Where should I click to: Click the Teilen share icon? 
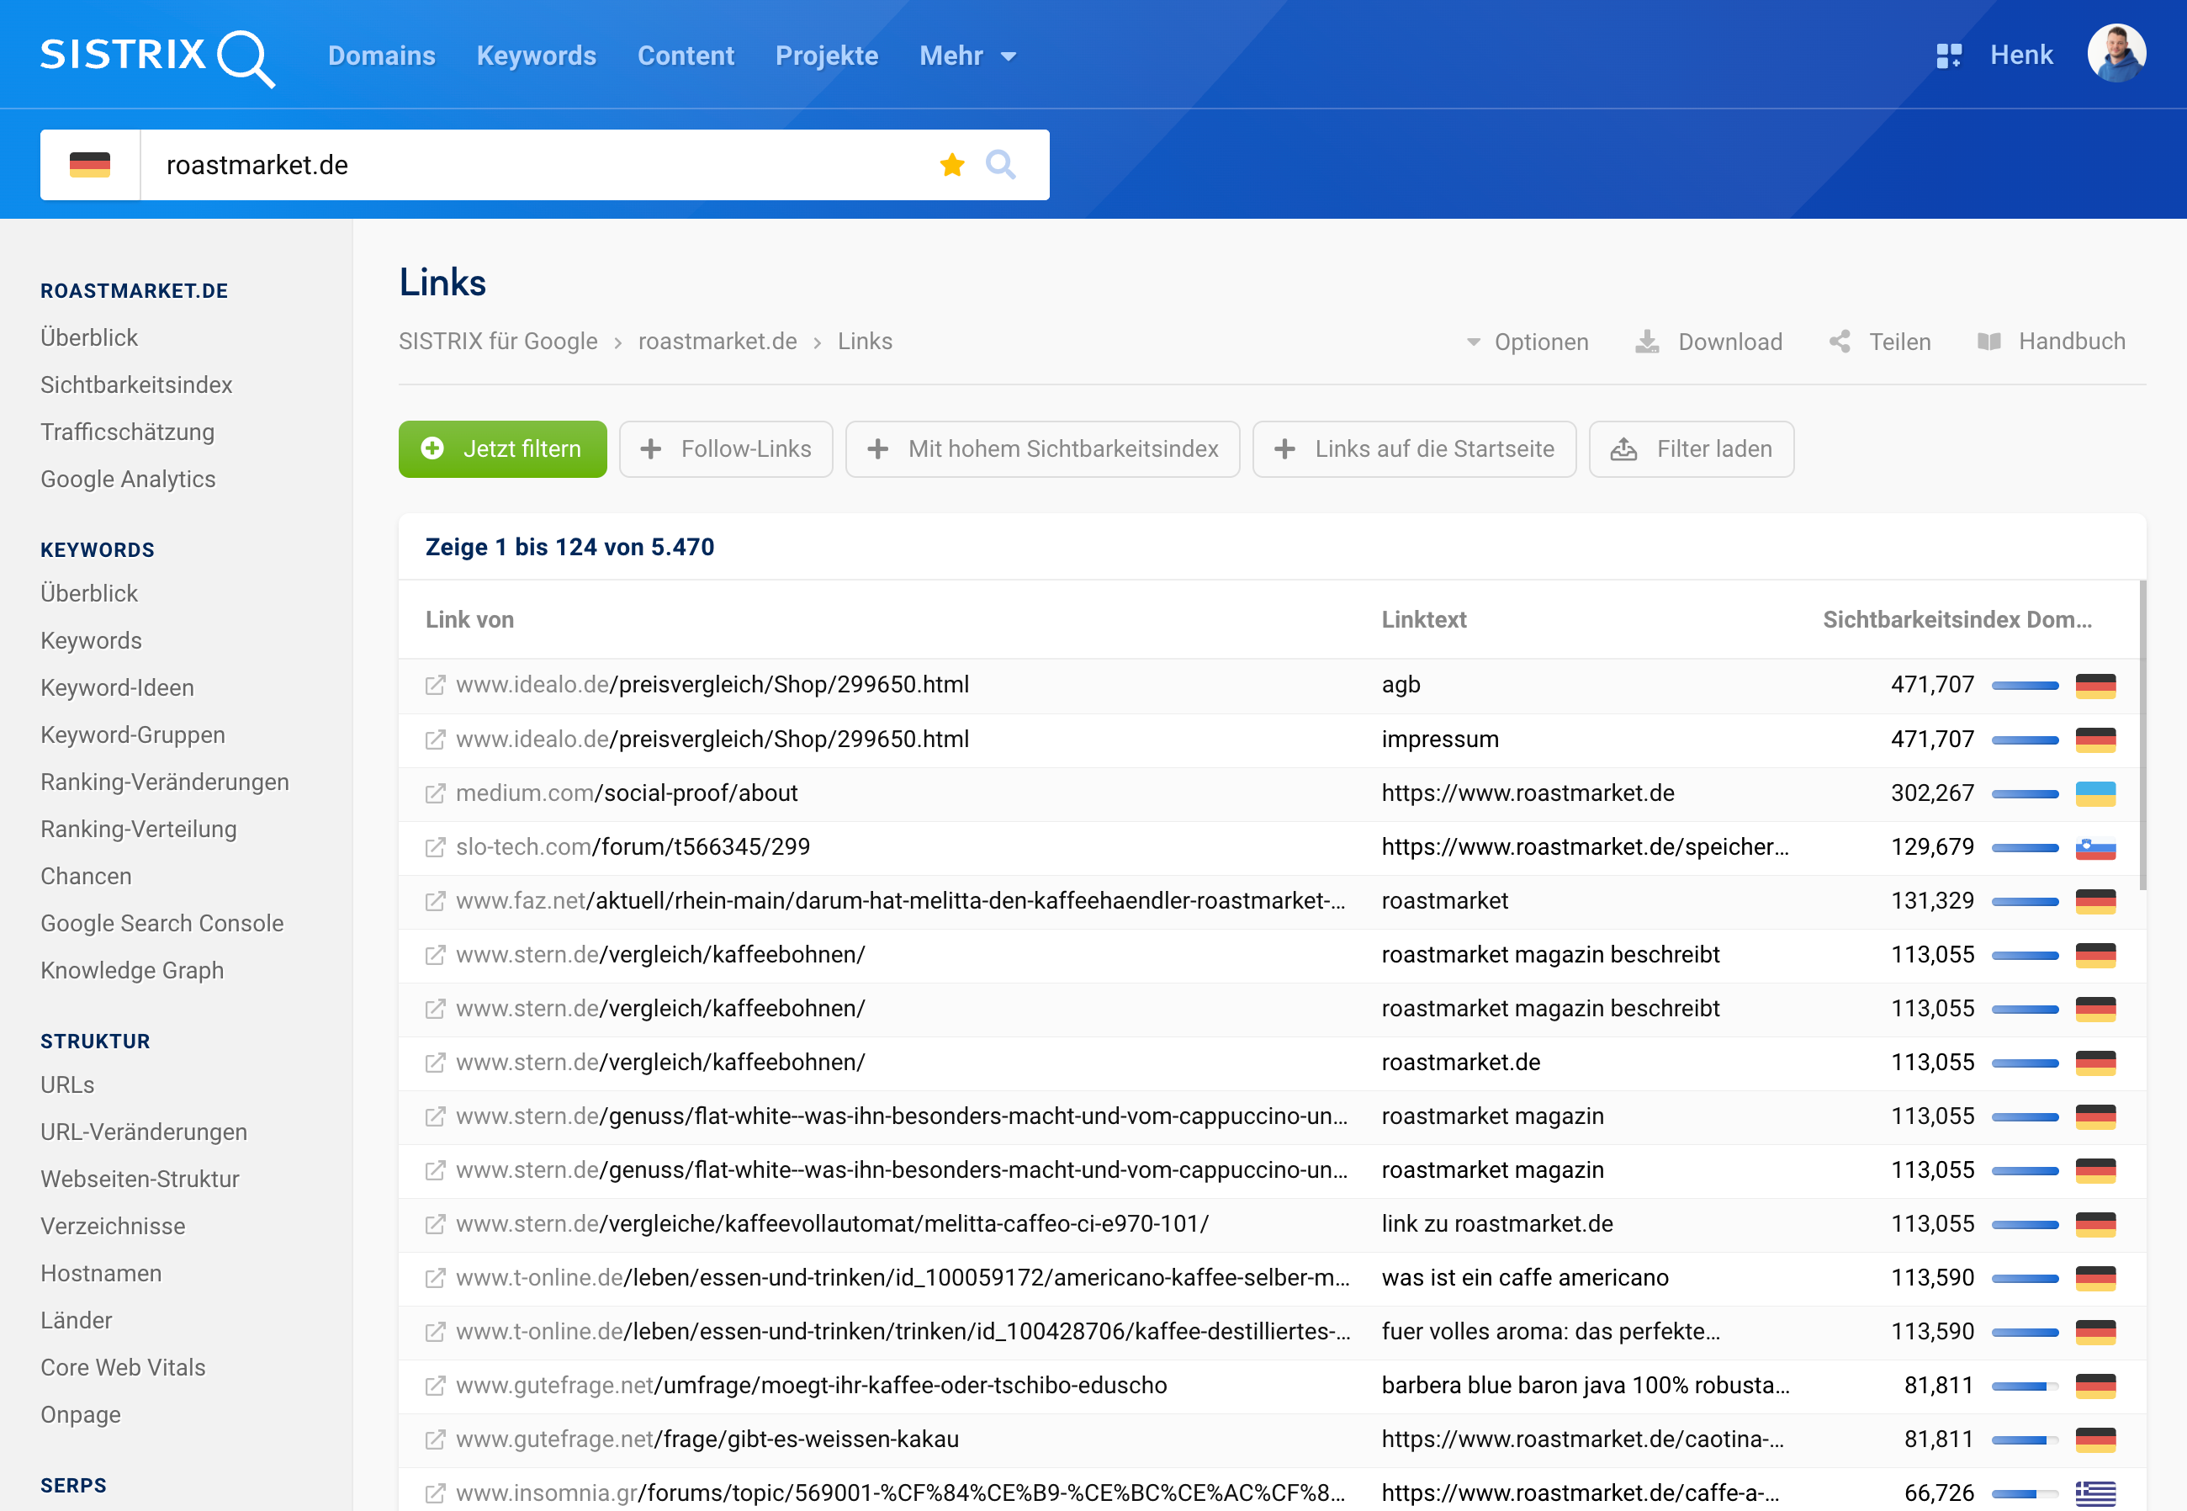click(x=1840, y=342)
